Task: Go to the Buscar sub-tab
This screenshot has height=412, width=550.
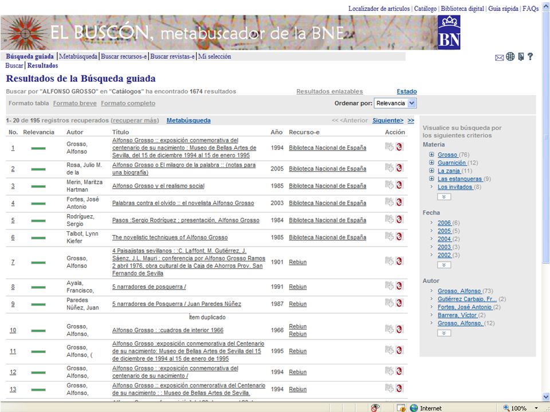Action: tap(14, 65)
